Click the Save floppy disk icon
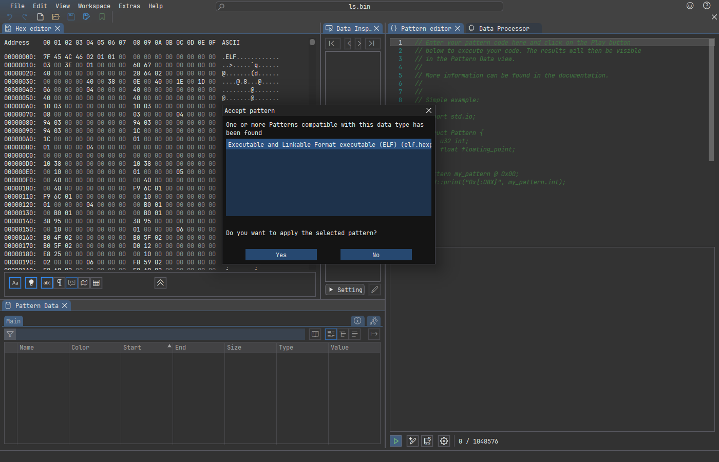Image resolution: width=719 pixels, height=462 pixels. pos(71,17)
